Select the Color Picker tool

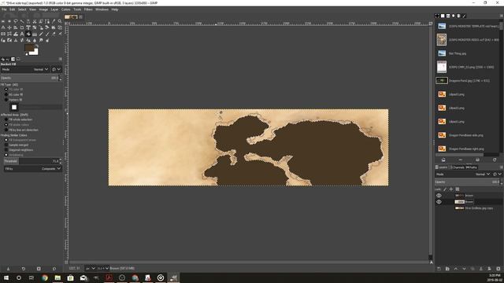(x=54, y=21)
